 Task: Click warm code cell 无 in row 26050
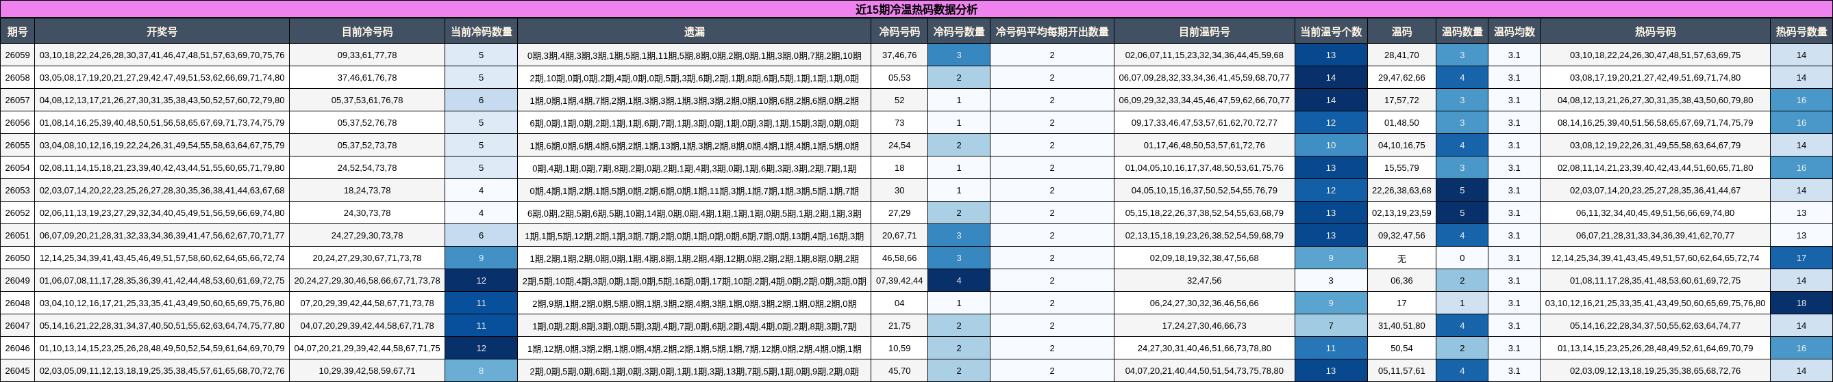(1401, 258)
